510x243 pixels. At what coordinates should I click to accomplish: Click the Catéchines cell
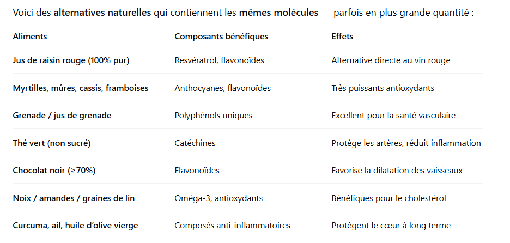[195, 143]
